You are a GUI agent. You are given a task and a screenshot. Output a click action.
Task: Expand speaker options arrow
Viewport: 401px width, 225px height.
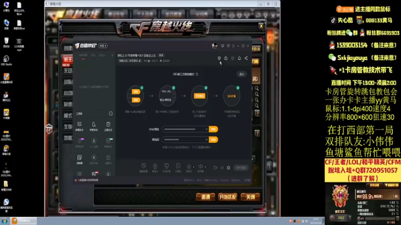click(x=206, y=167)
